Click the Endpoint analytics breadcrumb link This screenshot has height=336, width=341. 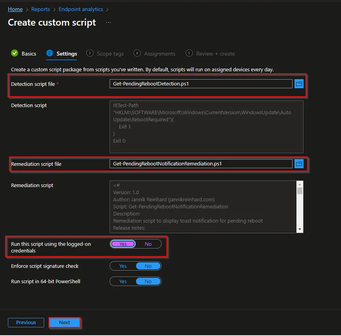click(81, 9)
